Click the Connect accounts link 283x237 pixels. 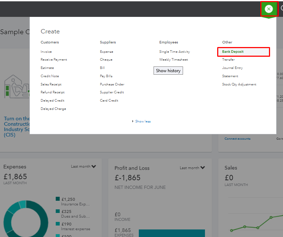[237, 139]
